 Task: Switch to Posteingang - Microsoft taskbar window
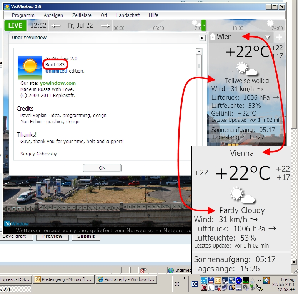[x=64, y=279]
